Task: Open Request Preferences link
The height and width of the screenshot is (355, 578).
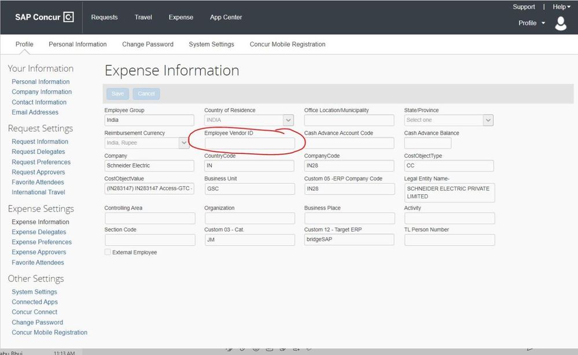Action: click(41, 162)
